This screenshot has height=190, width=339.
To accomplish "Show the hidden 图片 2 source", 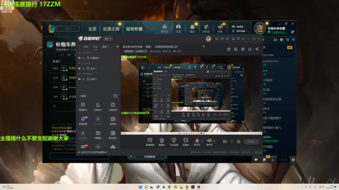I will (x=79, y=63).
